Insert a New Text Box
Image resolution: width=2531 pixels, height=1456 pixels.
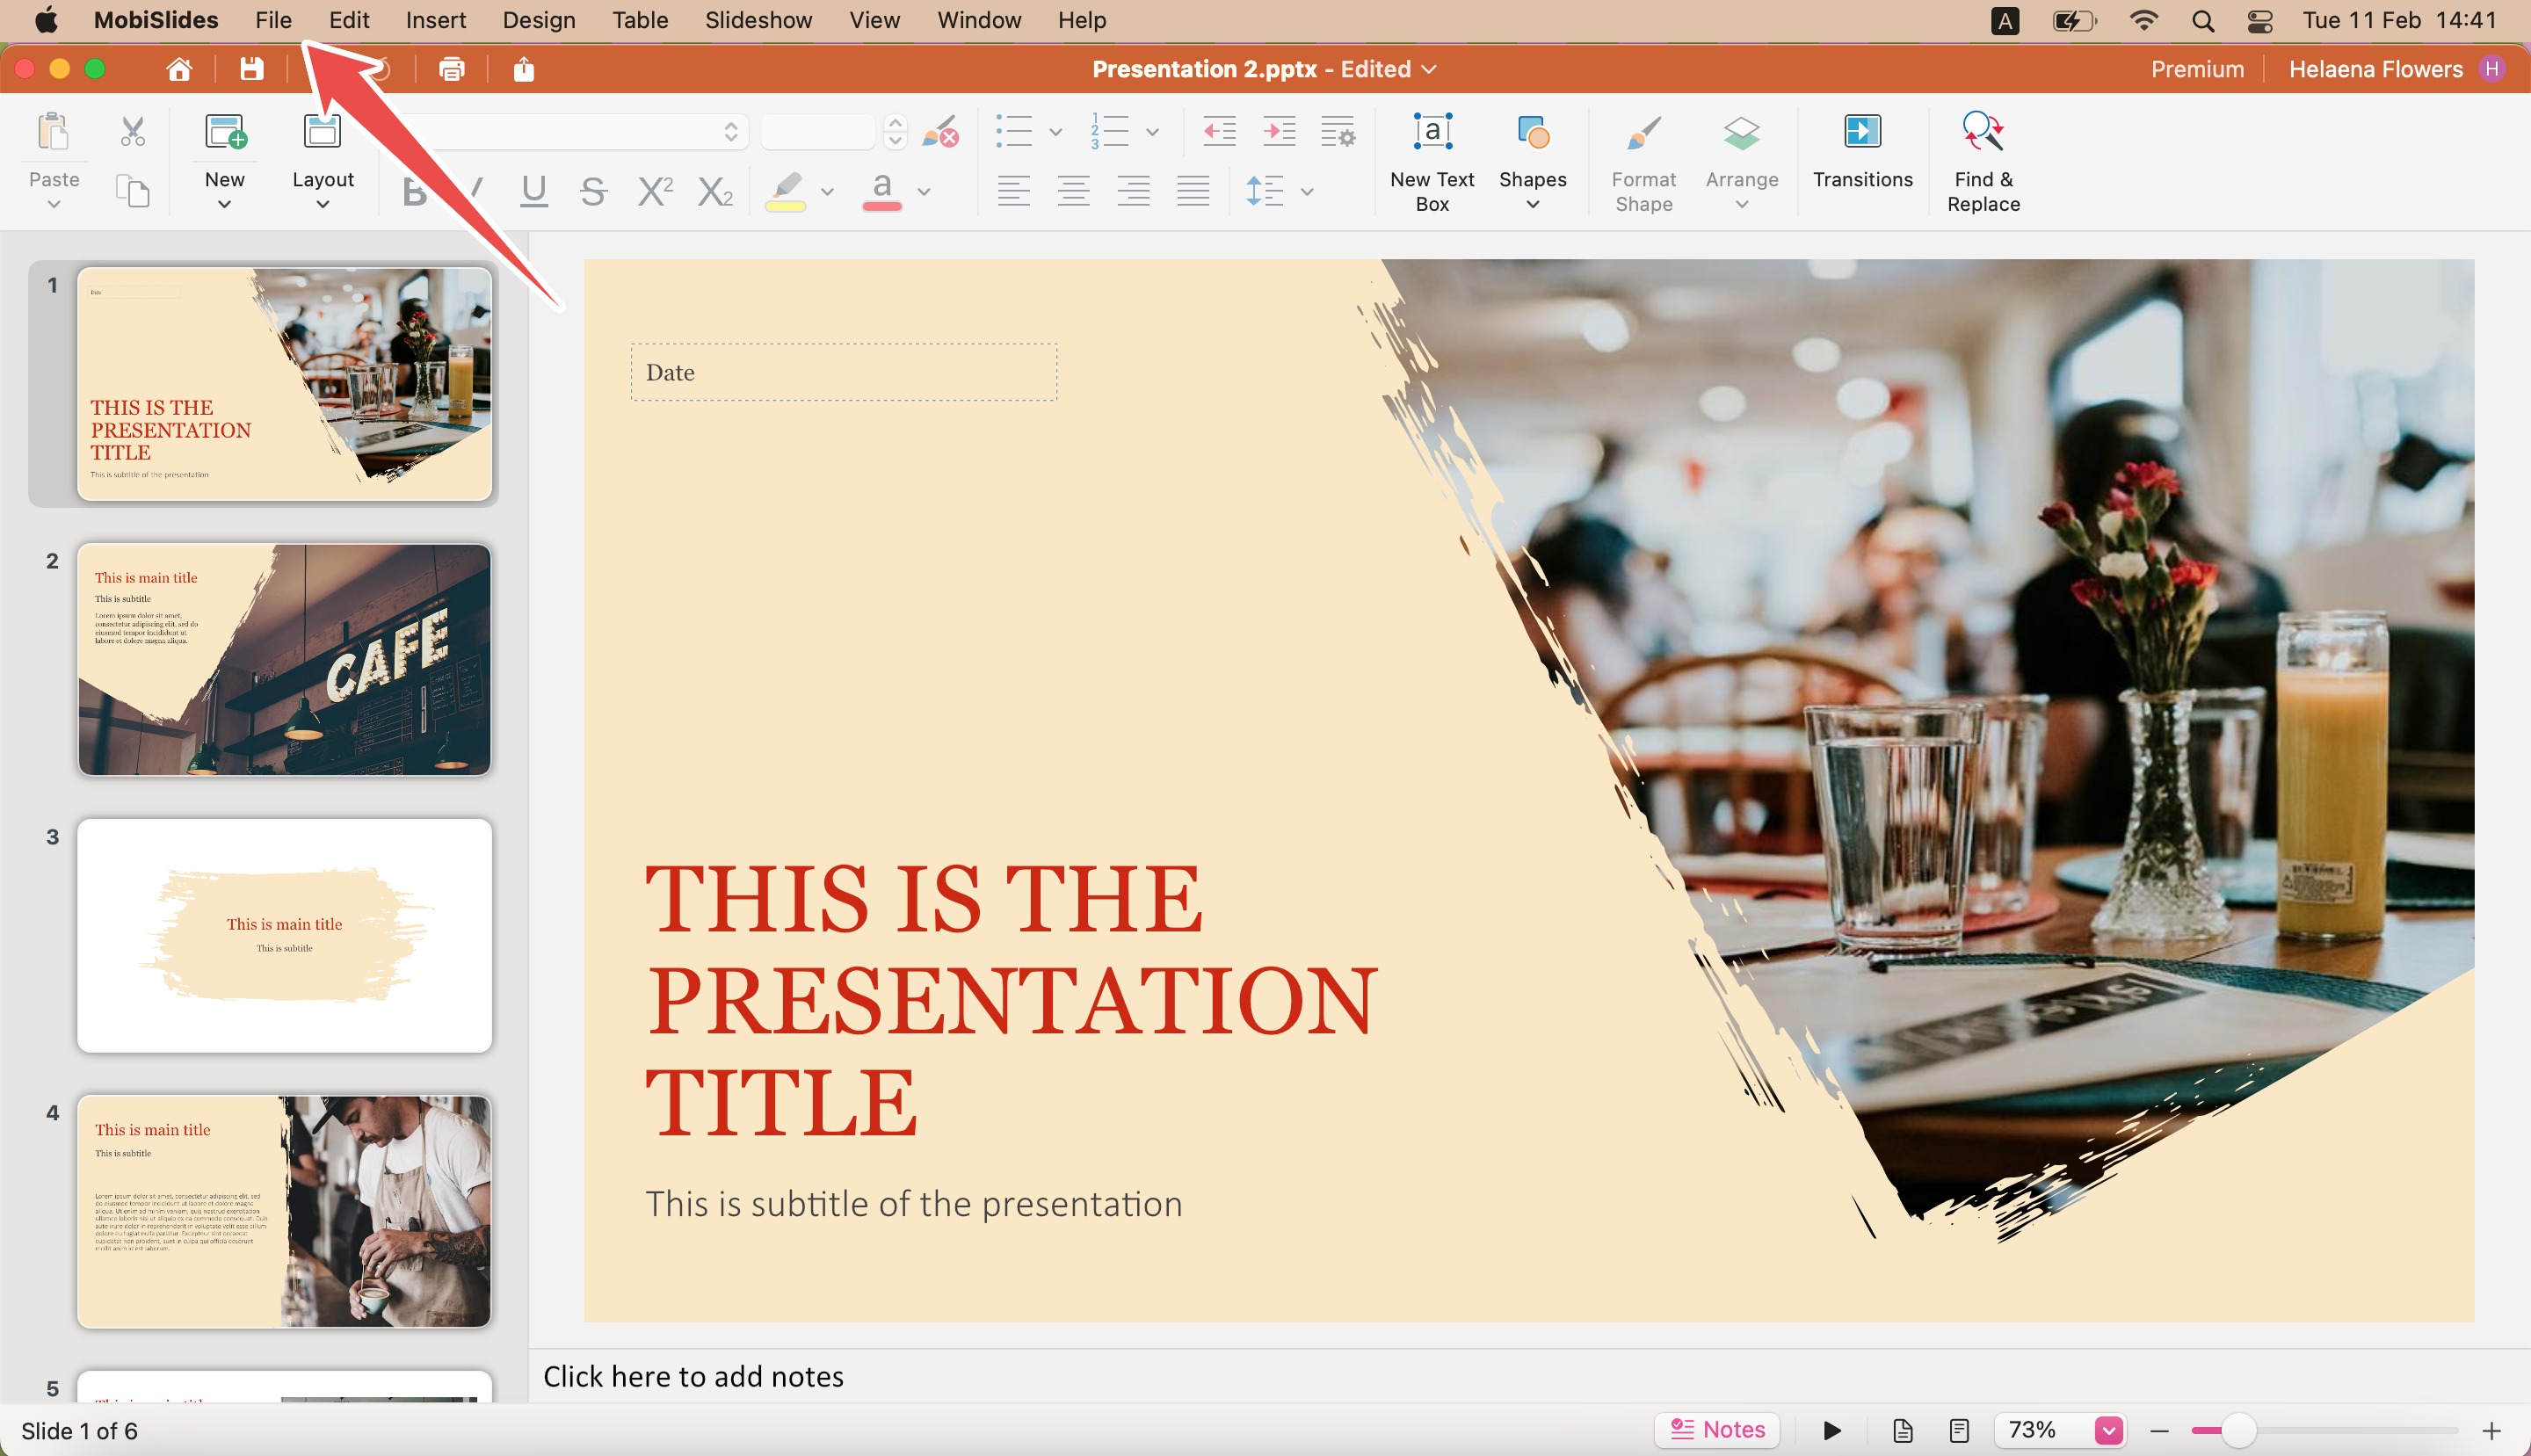[1432, 160]
